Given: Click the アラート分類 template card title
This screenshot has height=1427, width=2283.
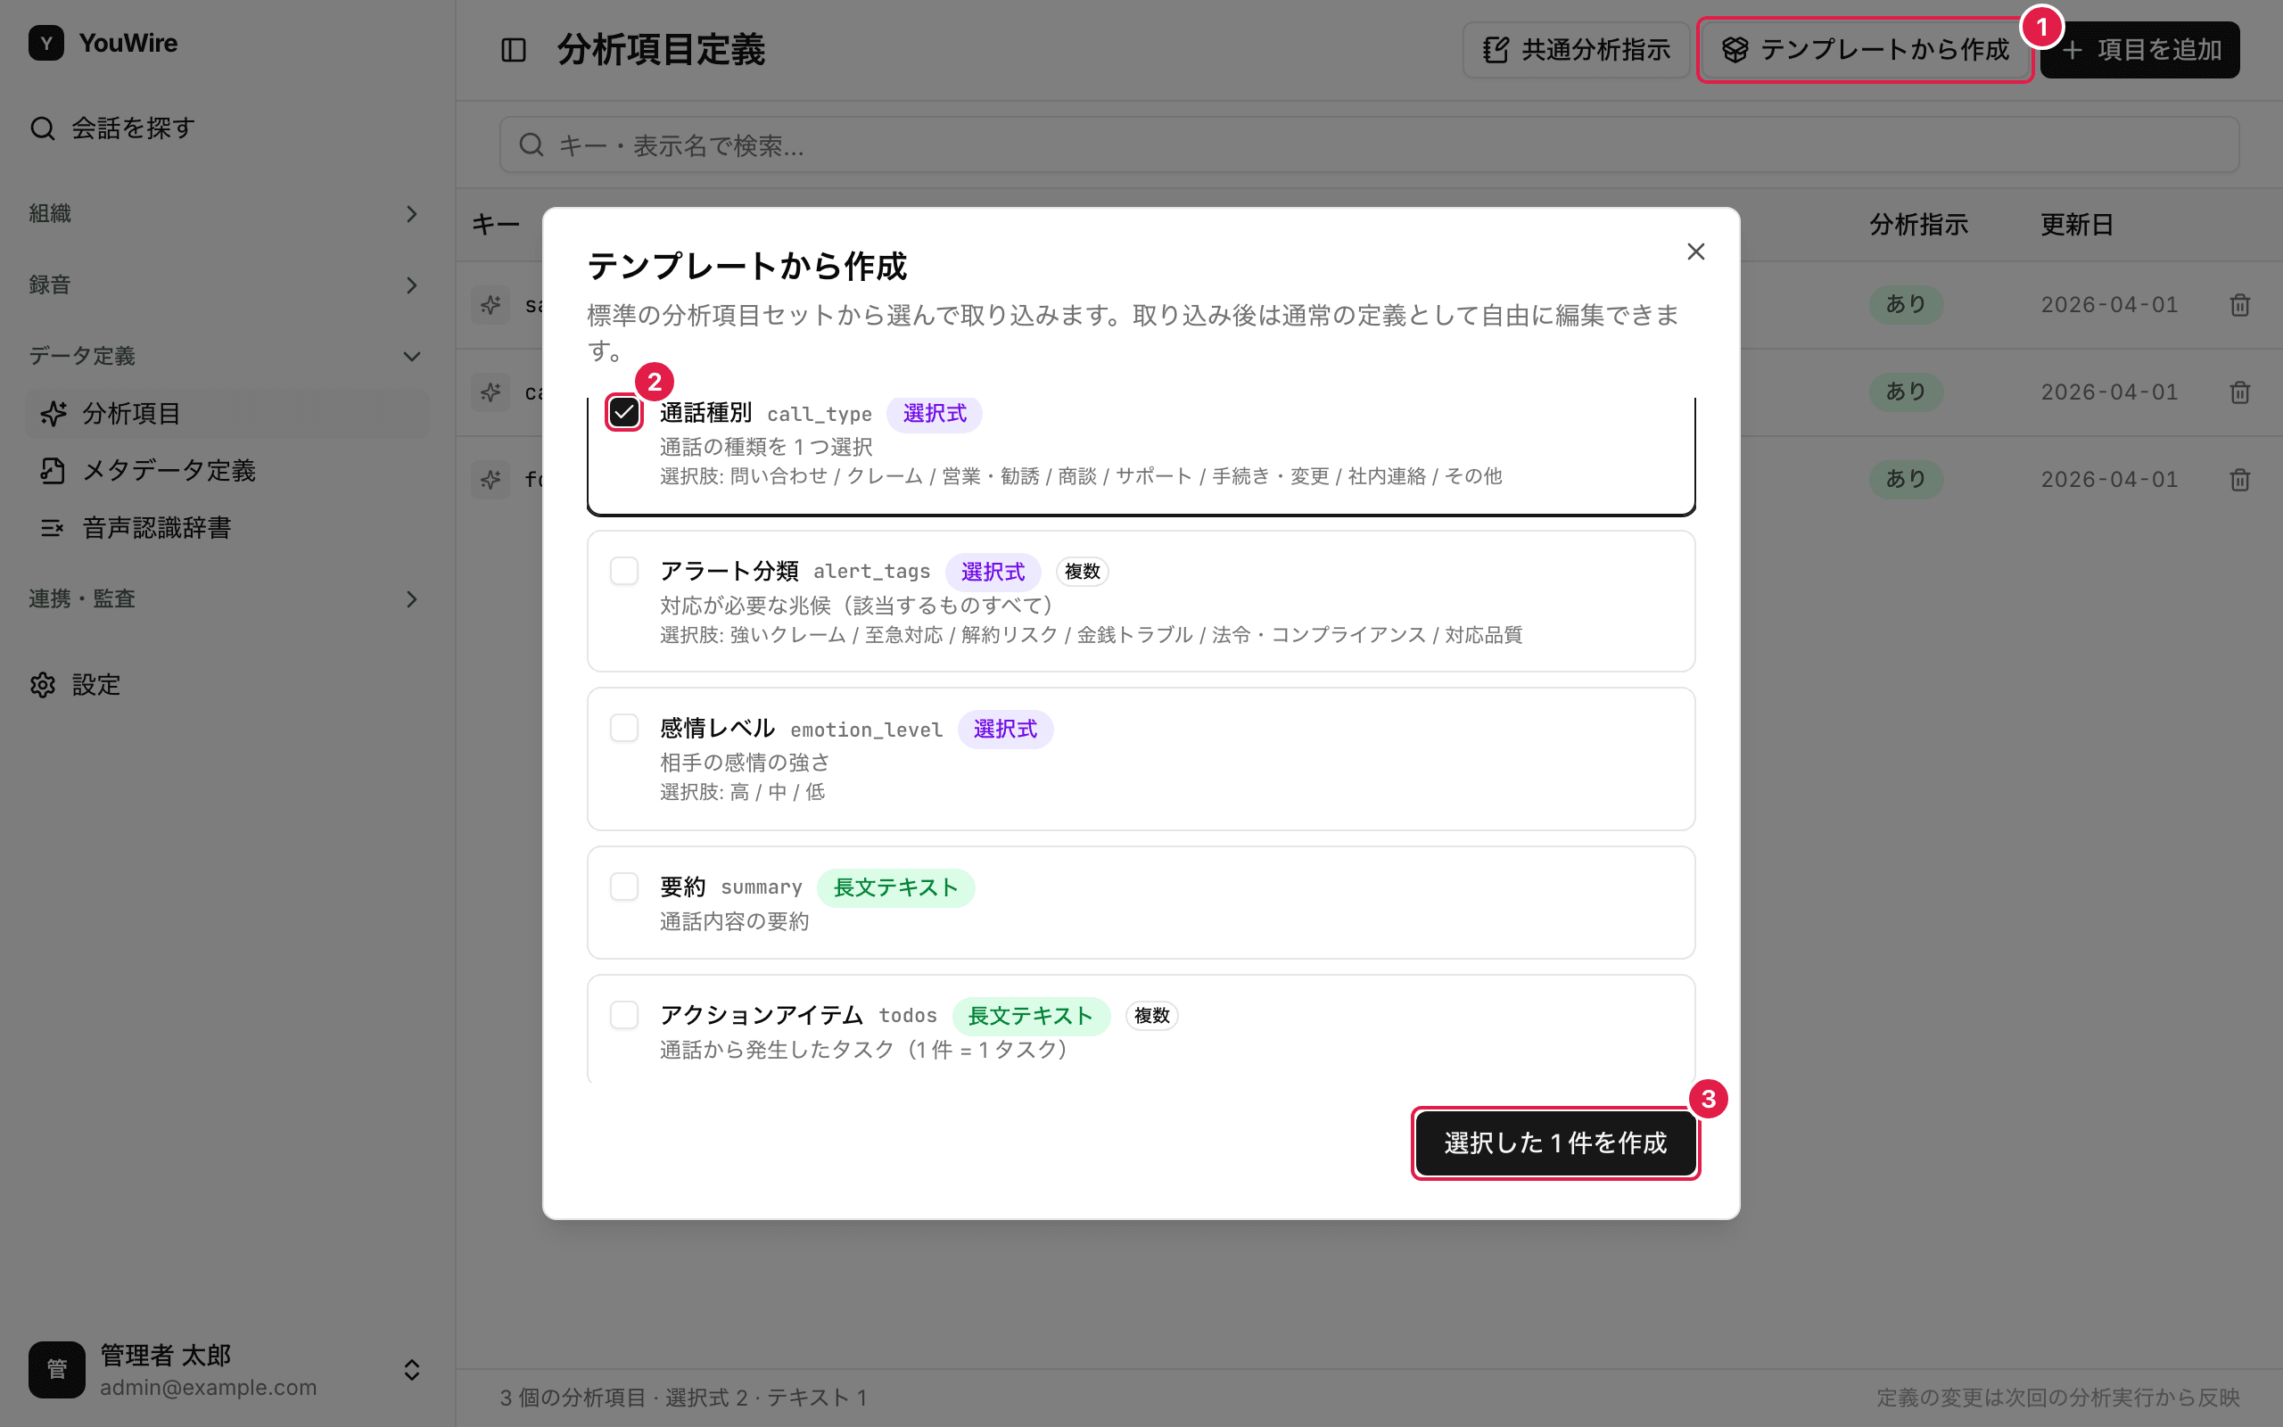Looking at the screenshot, I should 729,571.
